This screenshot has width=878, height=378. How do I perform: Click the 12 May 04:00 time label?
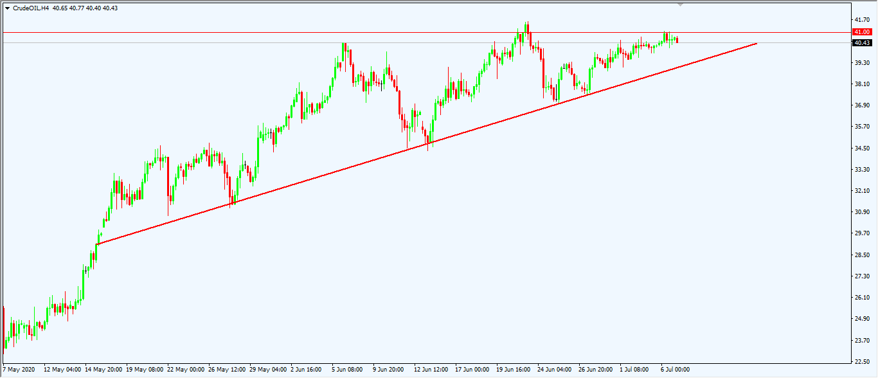click(x=62, y=370)
